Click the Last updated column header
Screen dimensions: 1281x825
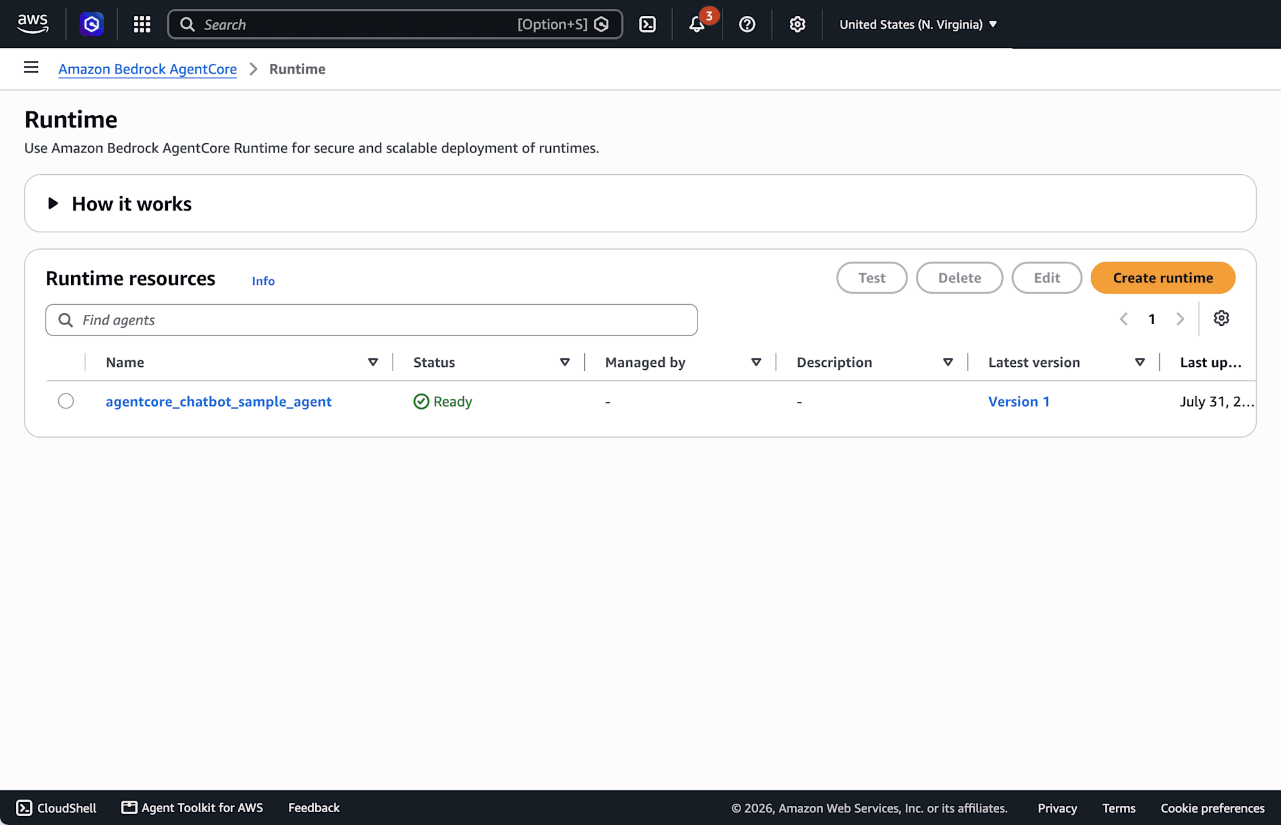(1211, 362)
